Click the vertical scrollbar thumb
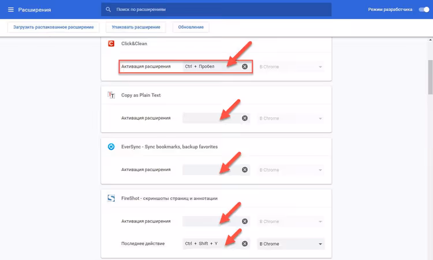This screenshot has height=260, width=433. [430, 77]
